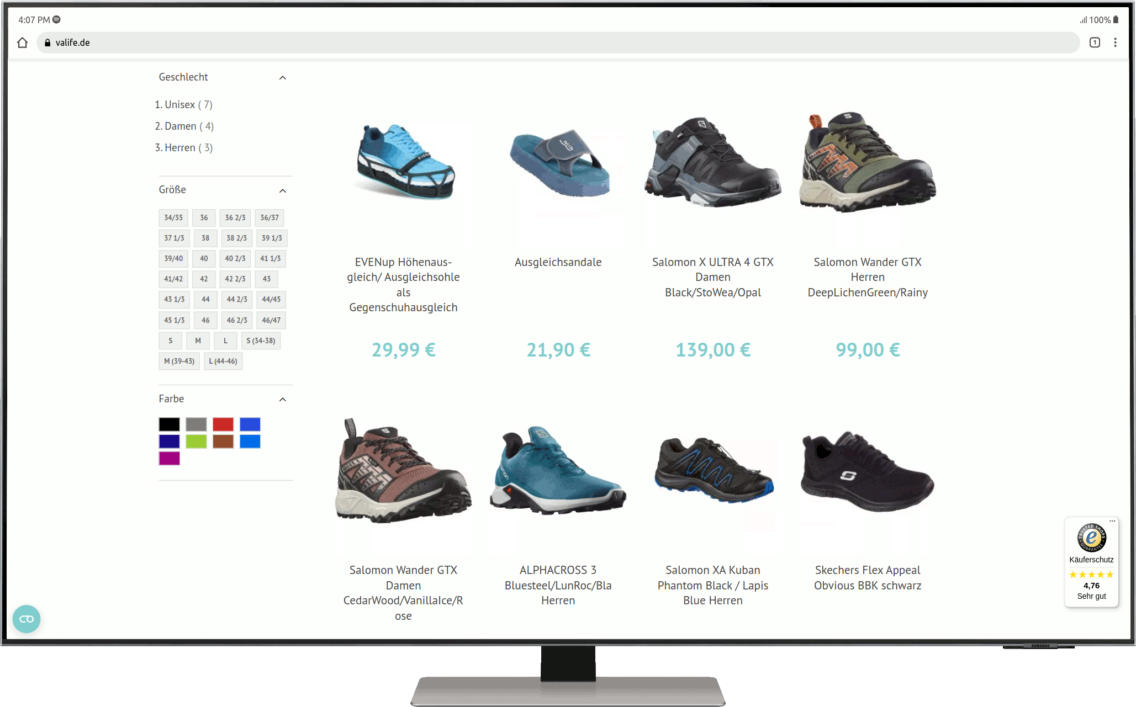
Task: Enable size filter 44/45
Action: tap(271, 299)
